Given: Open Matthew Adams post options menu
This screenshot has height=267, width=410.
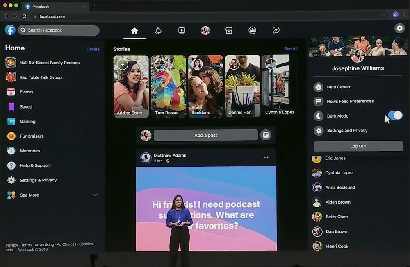Looking at the screenshot, I should pos(266,157).
